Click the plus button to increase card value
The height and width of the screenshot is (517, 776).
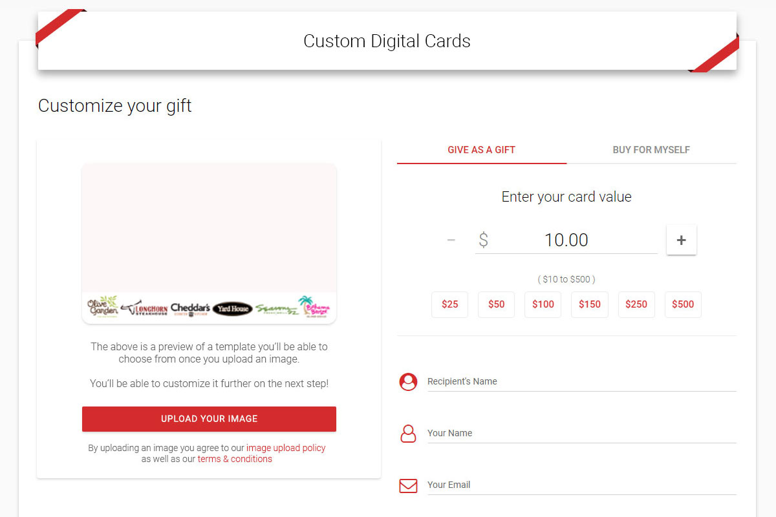[x=681, y=240]
